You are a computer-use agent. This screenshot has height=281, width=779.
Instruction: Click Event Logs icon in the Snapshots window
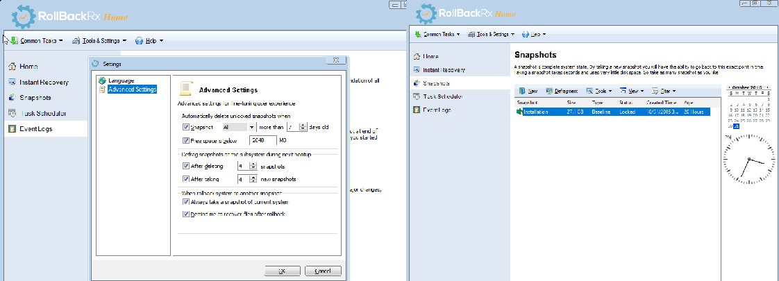pos(417,110)
